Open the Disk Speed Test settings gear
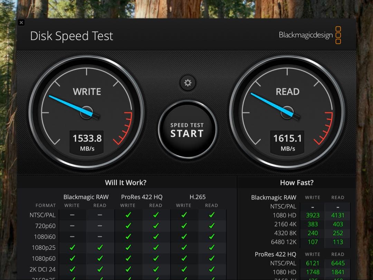This screenshot has height=280, width=373. click(188, 83)
